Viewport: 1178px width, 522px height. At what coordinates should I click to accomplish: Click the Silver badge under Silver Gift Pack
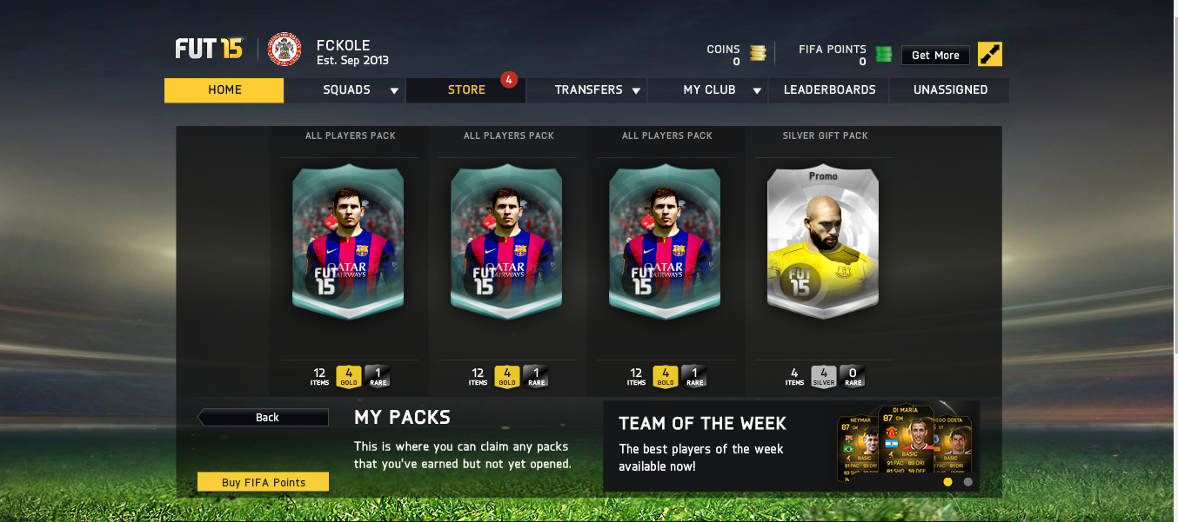pyautogui.click(x=824, y=375)
